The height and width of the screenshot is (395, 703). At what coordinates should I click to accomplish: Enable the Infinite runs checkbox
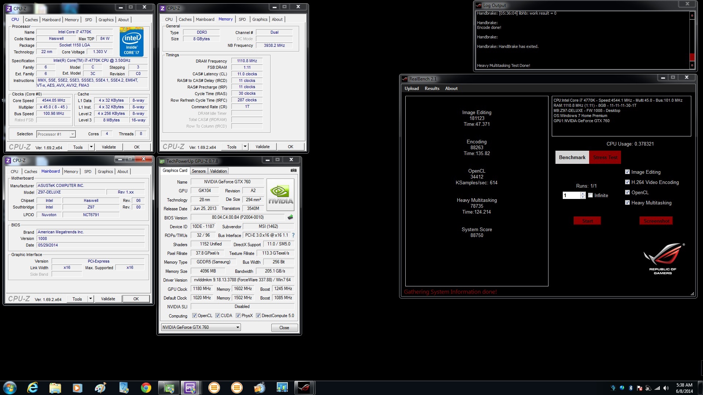(590, 195)
